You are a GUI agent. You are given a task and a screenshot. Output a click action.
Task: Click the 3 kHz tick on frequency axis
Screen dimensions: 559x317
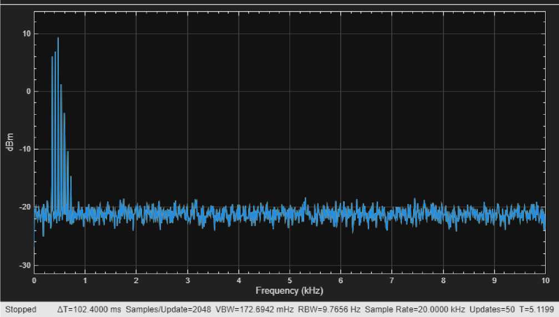[x=187, y=280]
